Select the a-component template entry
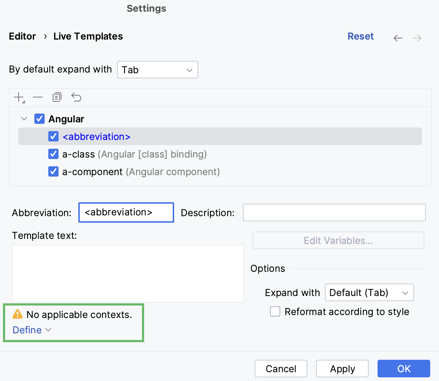The image size is (439, 381). click(141, 172)
